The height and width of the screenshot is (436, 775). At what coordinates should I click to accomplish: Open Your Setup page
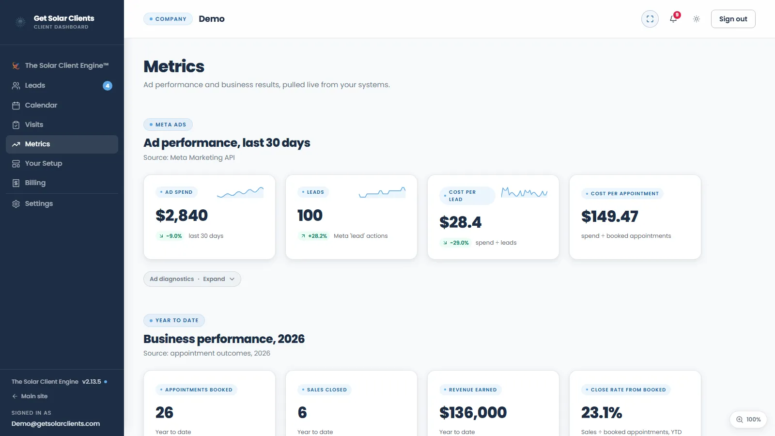coord(62,164)
